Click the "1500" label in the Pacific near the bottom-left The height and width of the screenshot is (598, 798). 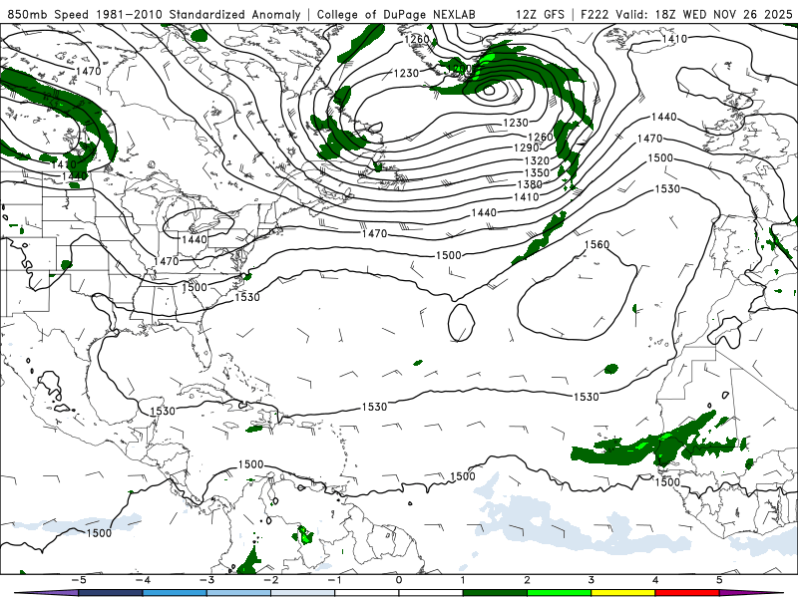[x=99, y=533]
